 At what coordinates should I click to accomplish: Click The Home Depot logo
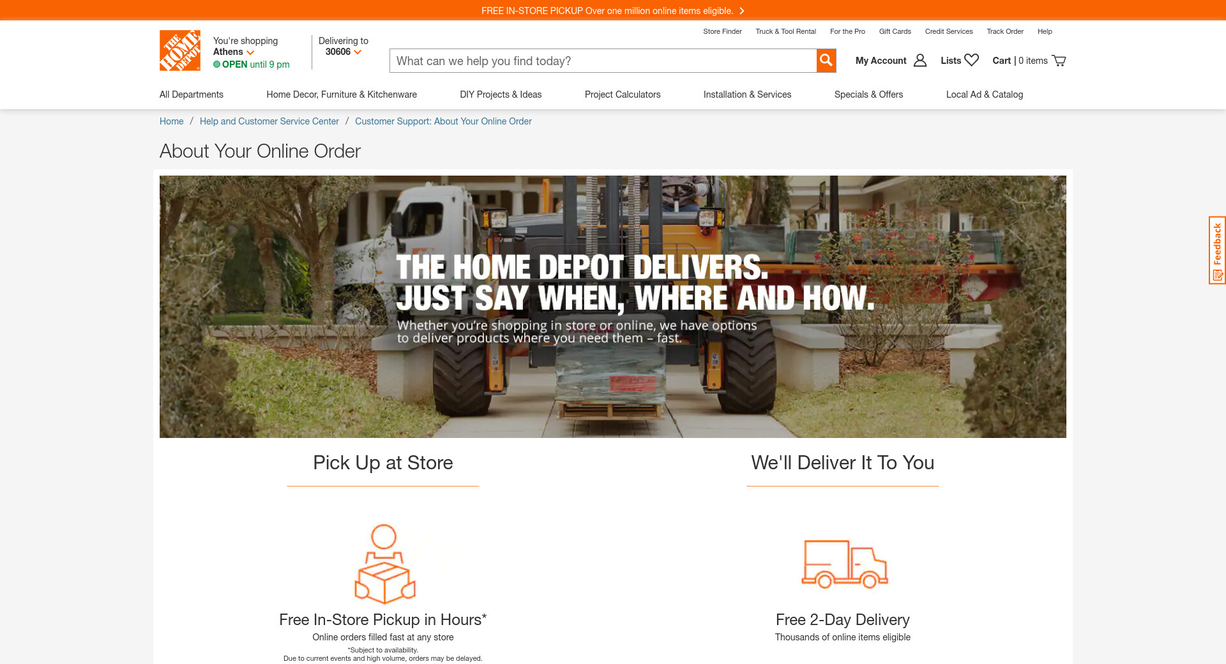click(x=180, y=50)
